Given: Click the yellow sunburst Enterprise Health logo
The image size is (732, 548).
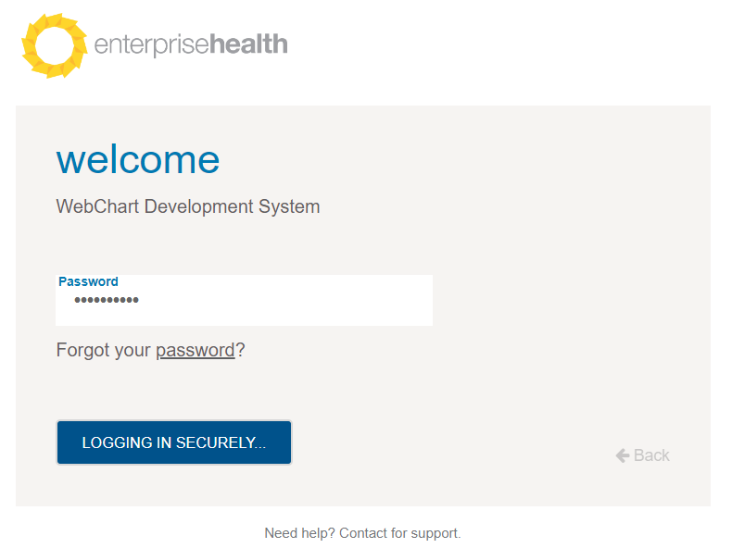Looking at the screenshot, I should [x=55, y=45].
